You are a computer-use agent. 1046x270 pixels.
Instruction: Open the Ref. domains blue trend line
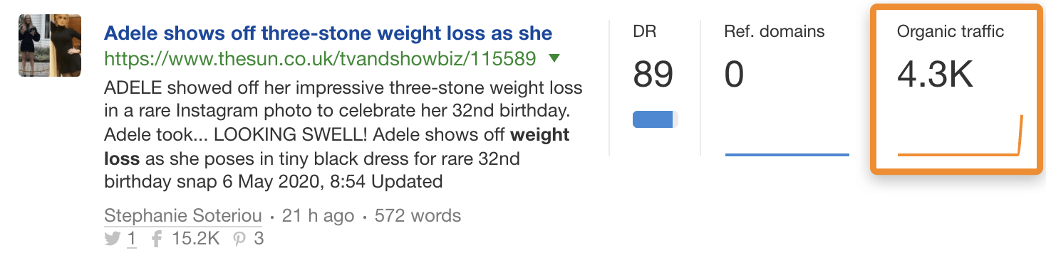(x=787, y=154)
